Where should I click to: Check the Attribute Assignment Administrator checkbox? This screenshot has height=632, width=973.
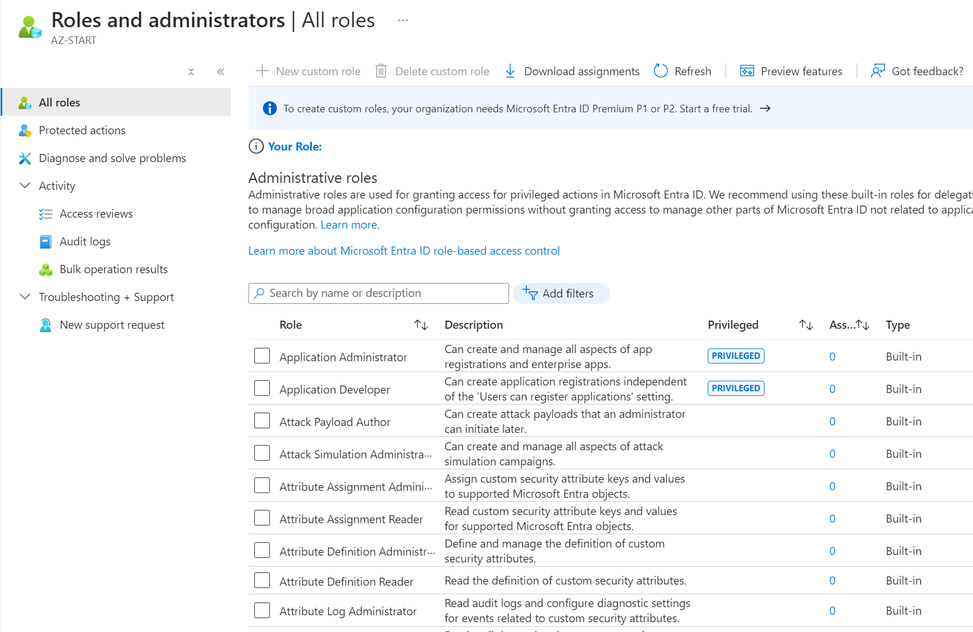tap(262, 486)
